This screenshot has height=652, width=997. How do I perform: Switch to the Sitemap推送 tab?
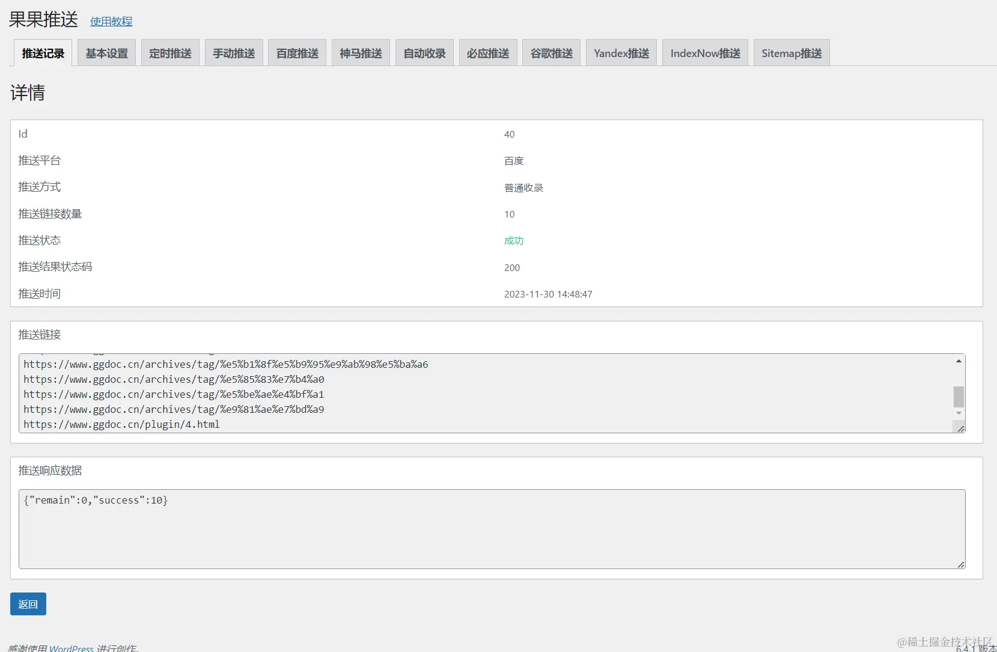pyautogui.click(x=791, y=53)
